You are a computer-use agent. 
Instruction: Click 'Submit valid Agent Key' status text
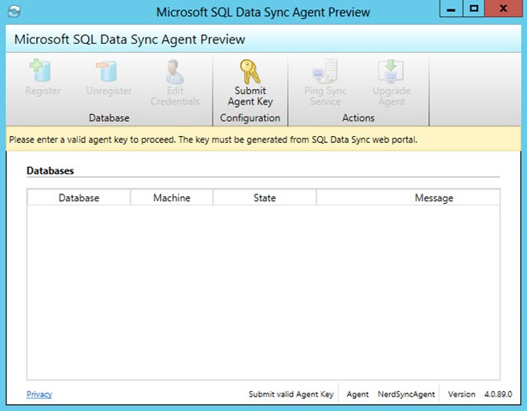[291, 394]
